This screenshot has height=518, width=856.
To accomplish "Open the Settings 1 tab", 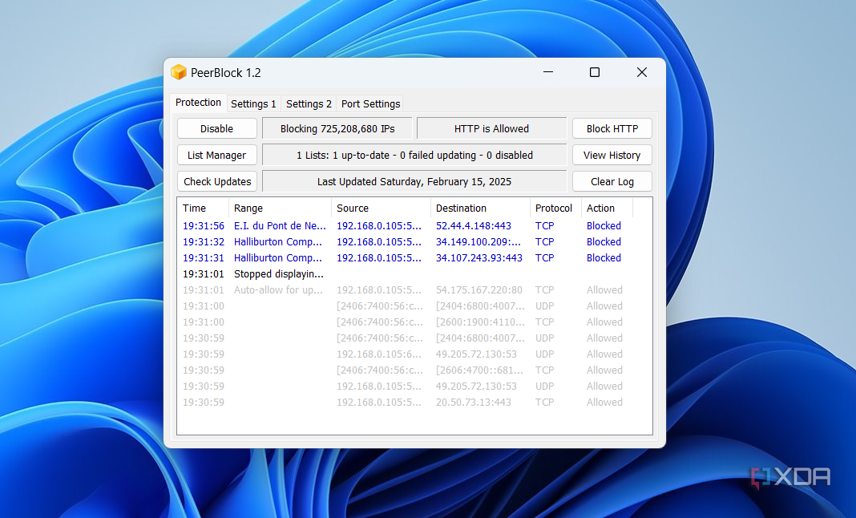I will tap(253, 103).
